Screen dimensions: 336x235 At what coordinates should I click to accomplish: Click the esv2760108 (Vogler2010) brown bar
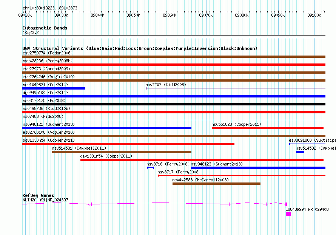(174, 136)
